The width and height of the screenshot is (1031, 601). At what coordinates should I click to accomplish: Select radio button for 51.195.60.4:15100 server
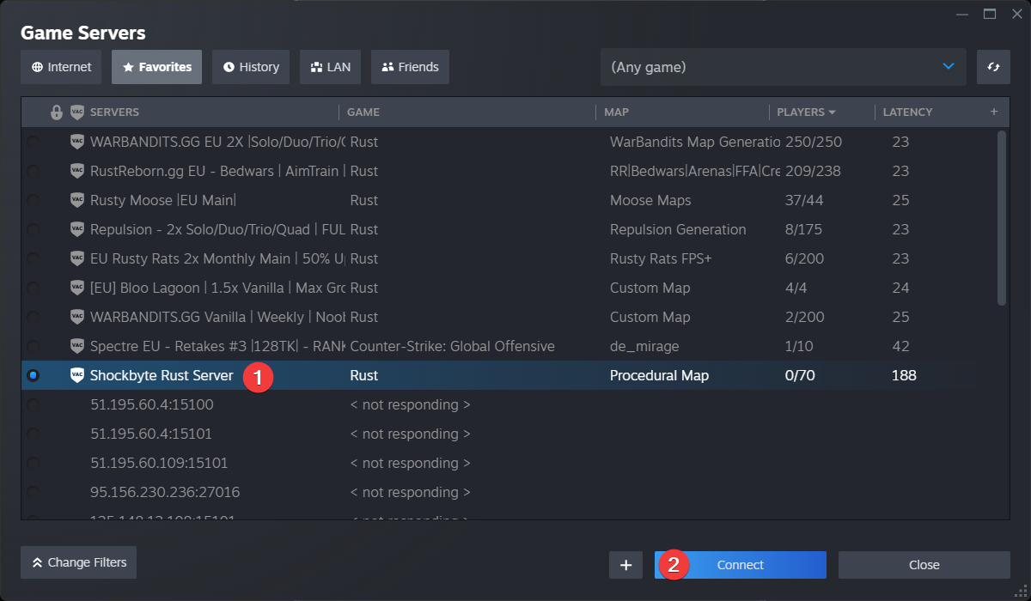point(33,404)
